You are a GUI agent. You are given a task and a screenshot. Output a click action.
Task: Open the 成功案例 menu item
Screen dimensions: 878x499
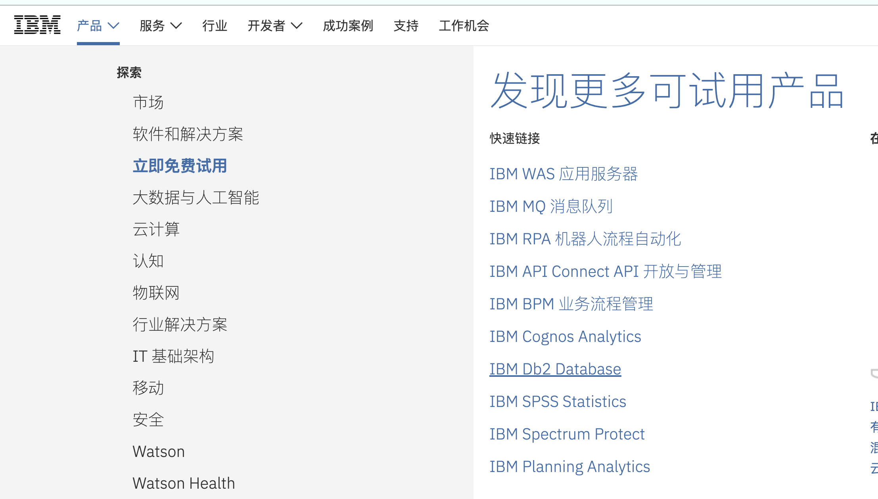click(x=348, y=26)
